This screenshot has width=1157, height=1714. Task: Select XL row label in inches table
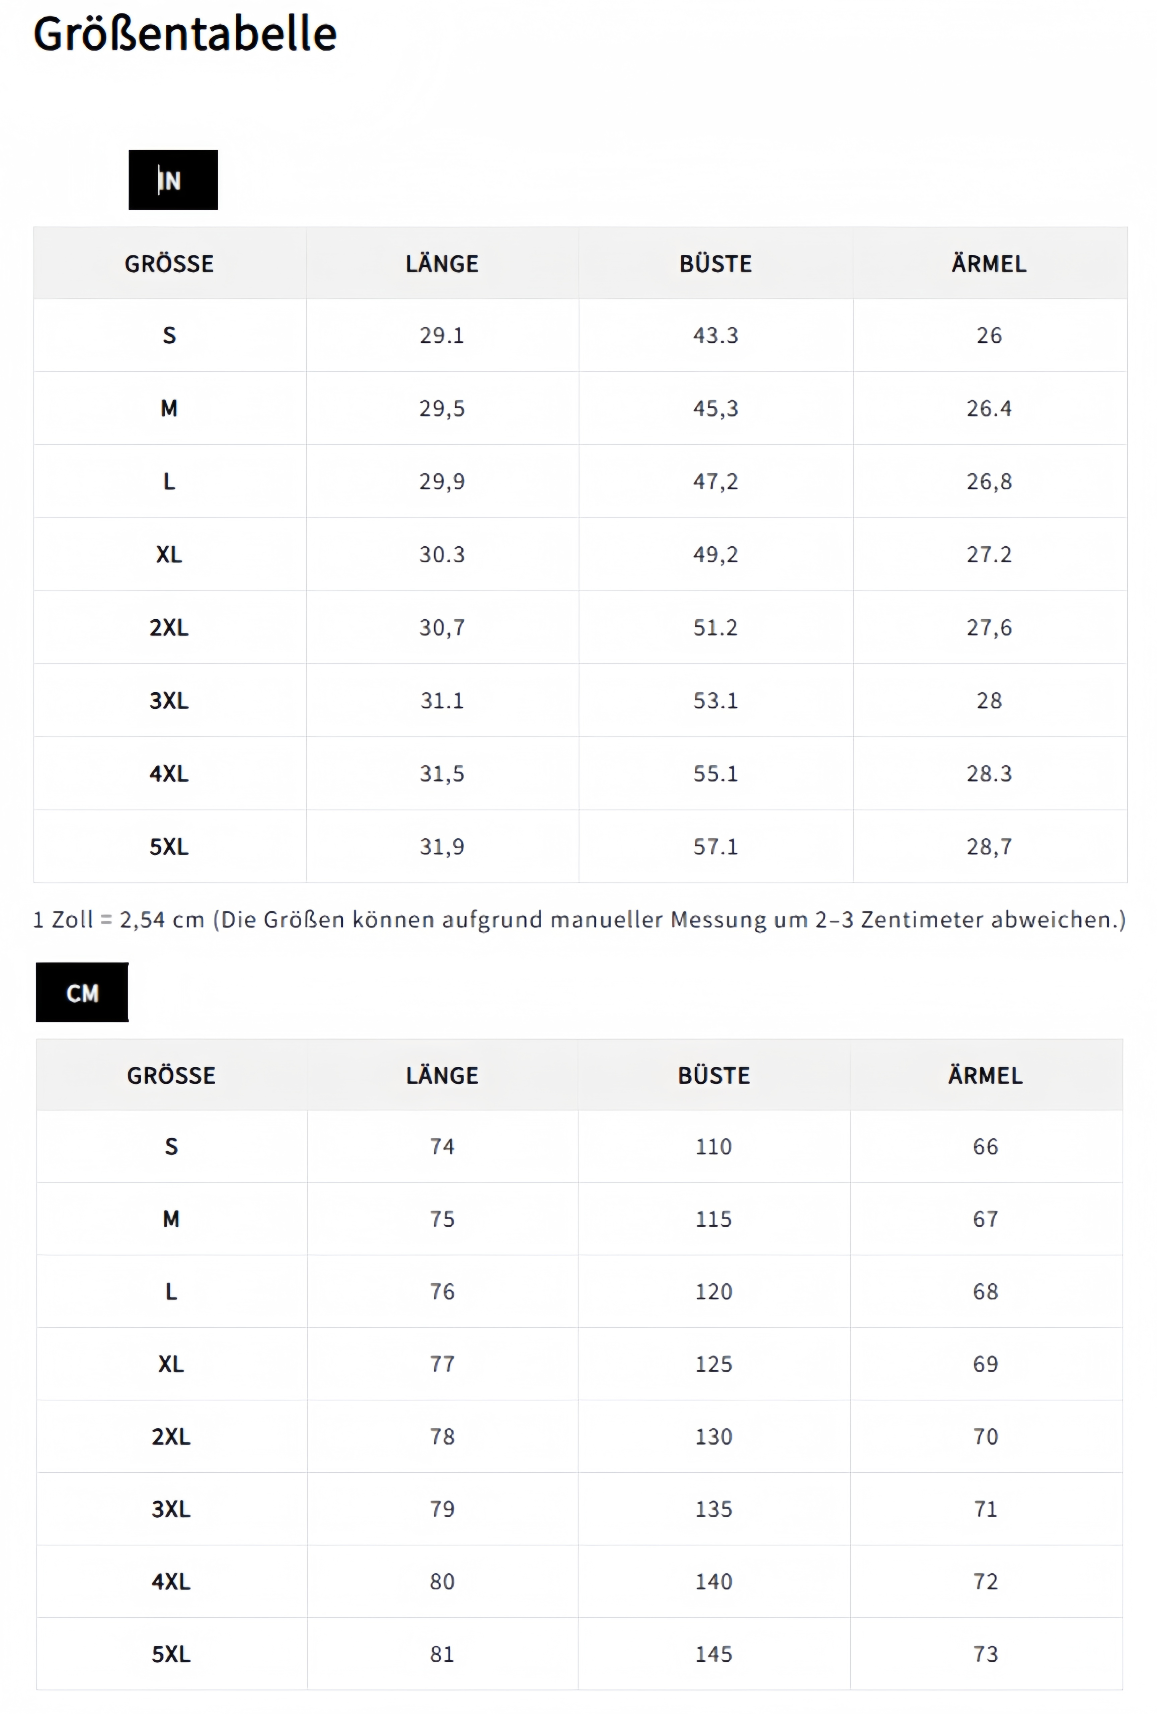169,554
